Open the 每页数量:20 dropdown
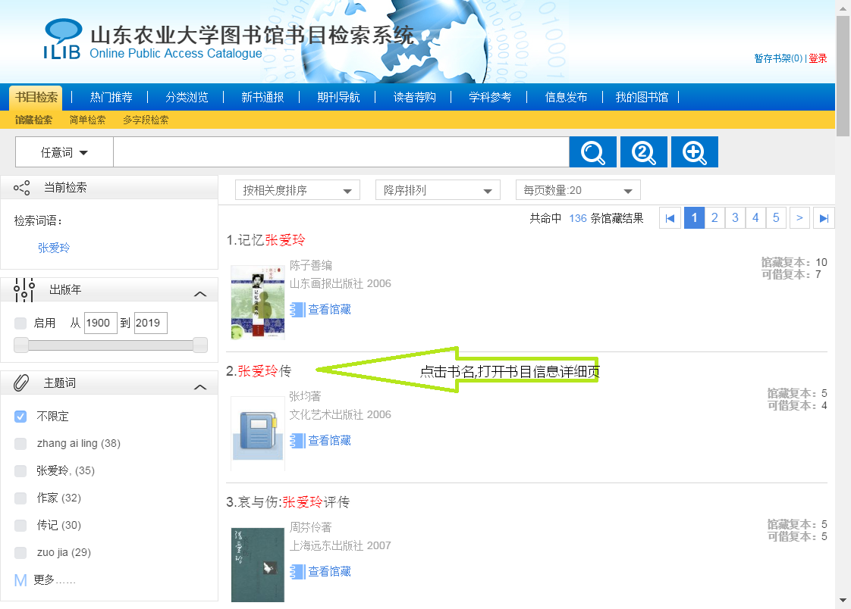851x609 pixels. pos(577,191)
